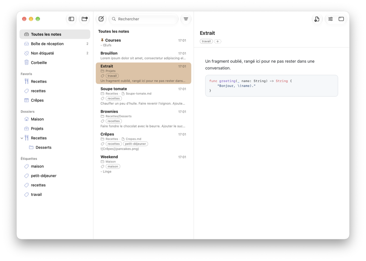Select Toutes les notes in sidebar
Image resolution: width=366 pixels, height=261 pixels.
[55, 34]
